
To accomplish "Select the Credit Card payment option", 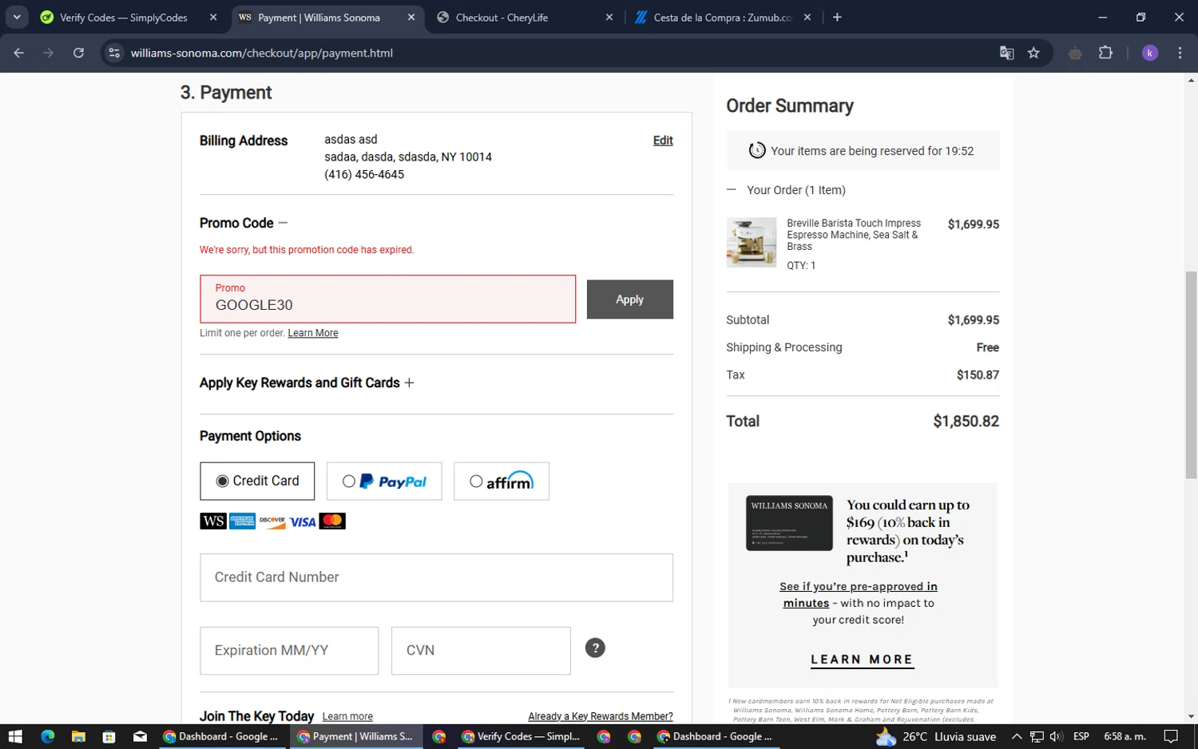I will click(257, 481).
